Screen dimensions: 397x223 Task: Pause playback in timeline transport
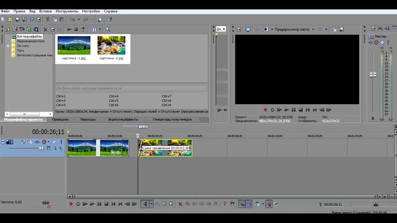(99, 204)
